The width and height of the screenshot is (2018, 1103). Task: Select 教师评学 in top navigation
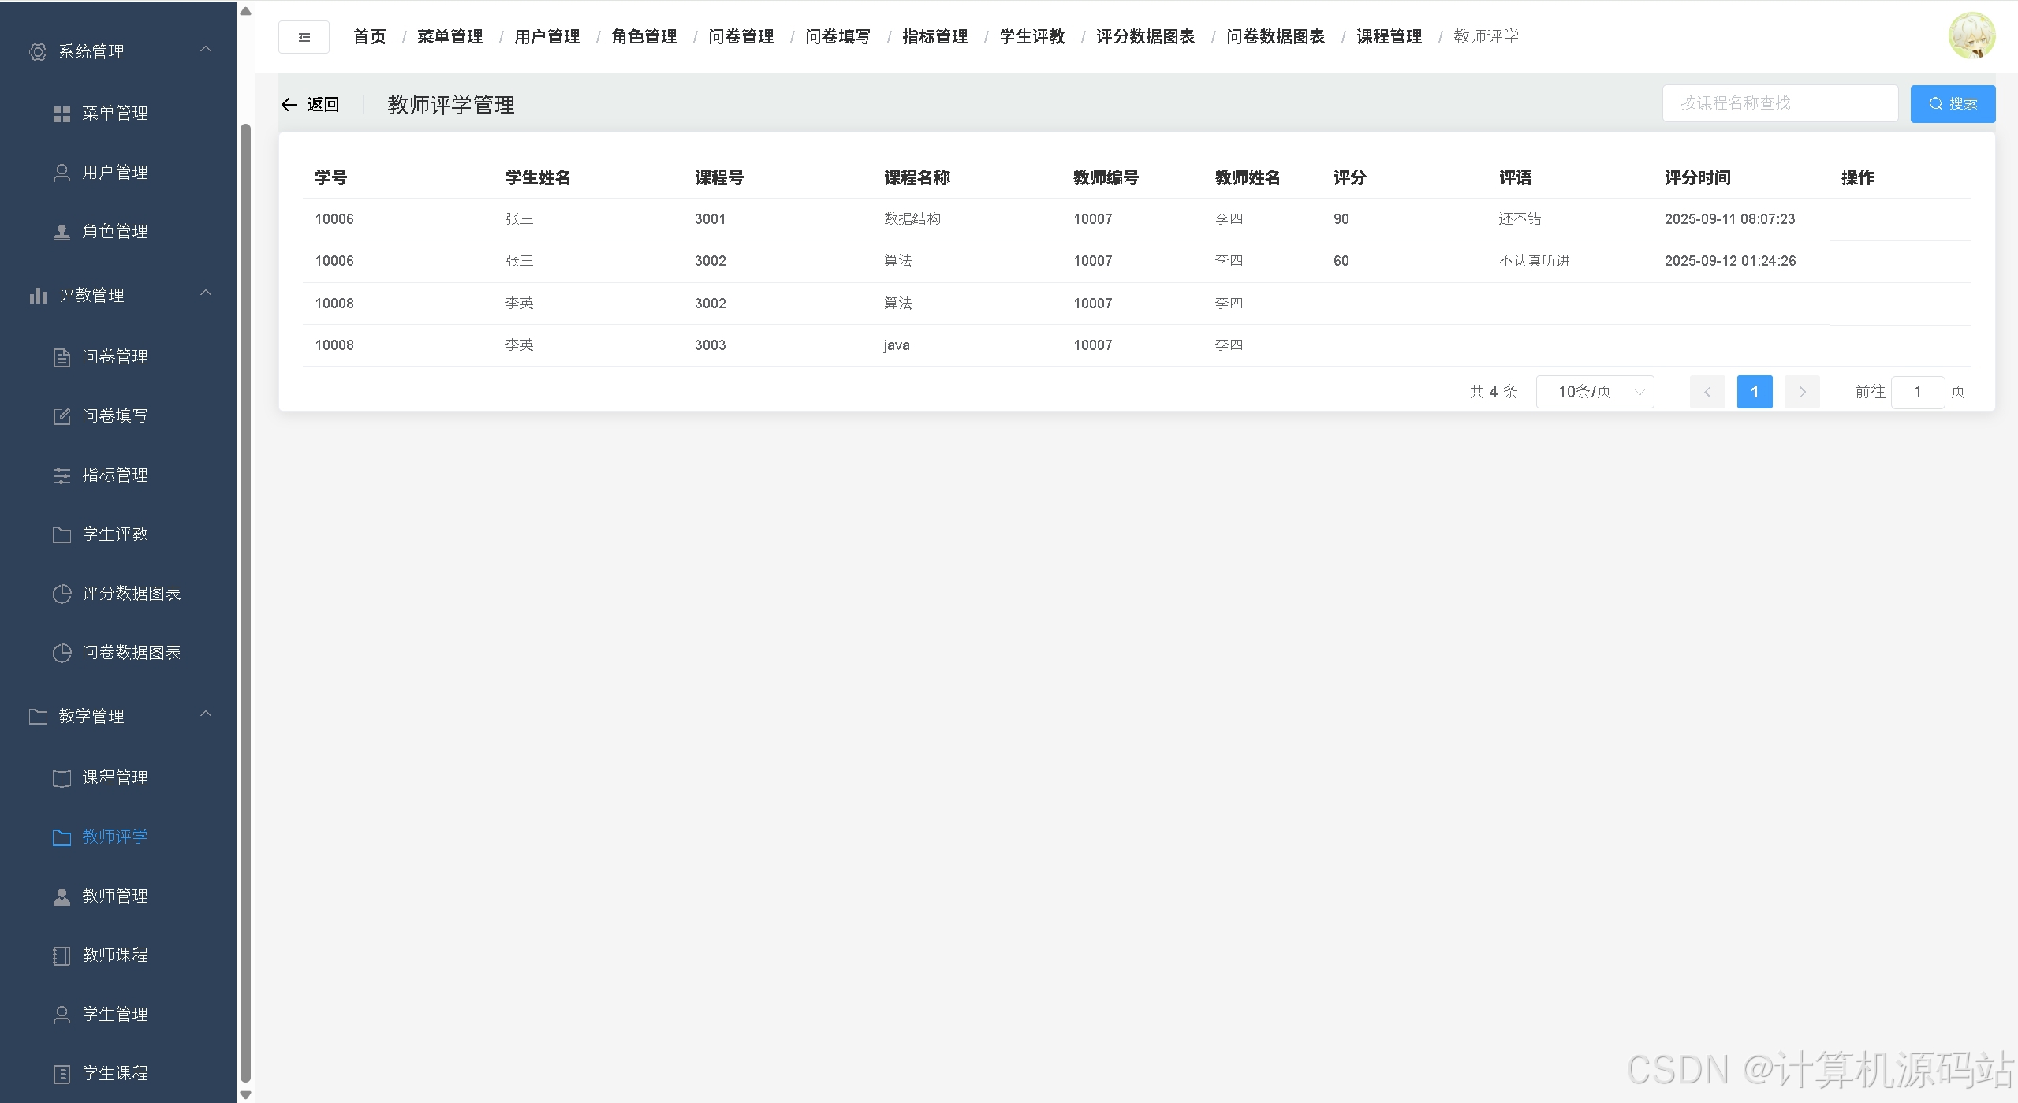click(x=1486, y=37)
